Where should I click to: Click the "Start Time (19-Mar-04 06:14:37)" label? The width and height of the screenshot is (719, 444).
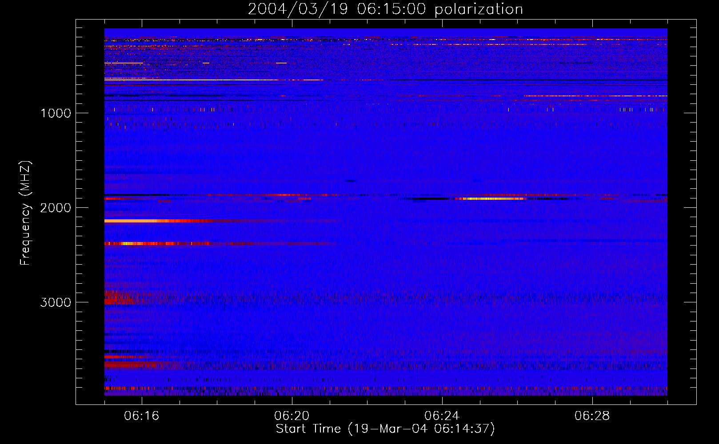point(385,429)
